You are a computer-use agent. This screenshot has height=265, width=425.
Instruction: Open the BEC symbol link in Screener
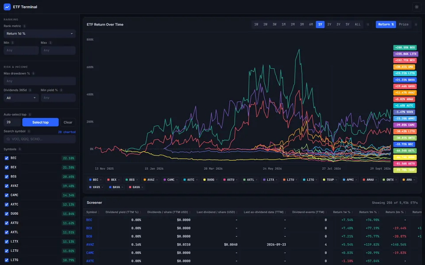89,220
